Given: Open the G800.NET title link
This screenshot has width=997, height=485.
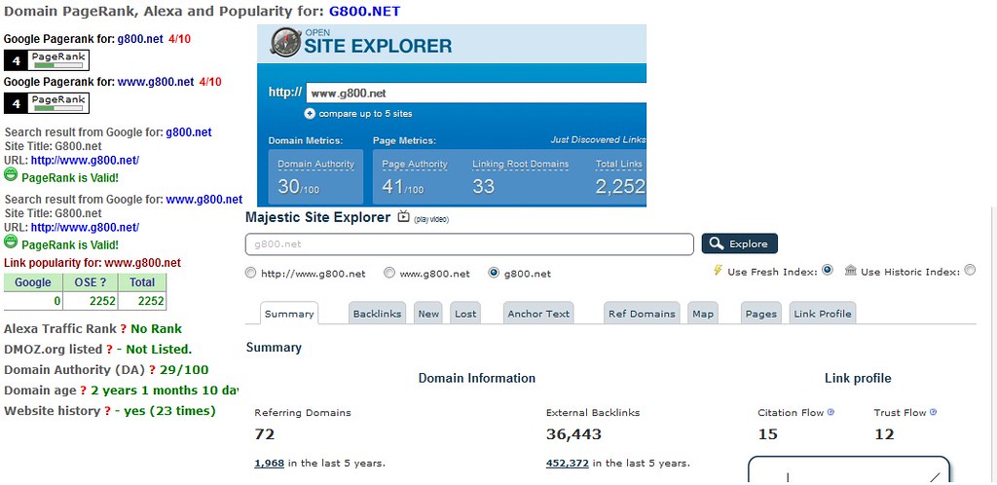Looking at the screenshot, I should click(365, 11).
